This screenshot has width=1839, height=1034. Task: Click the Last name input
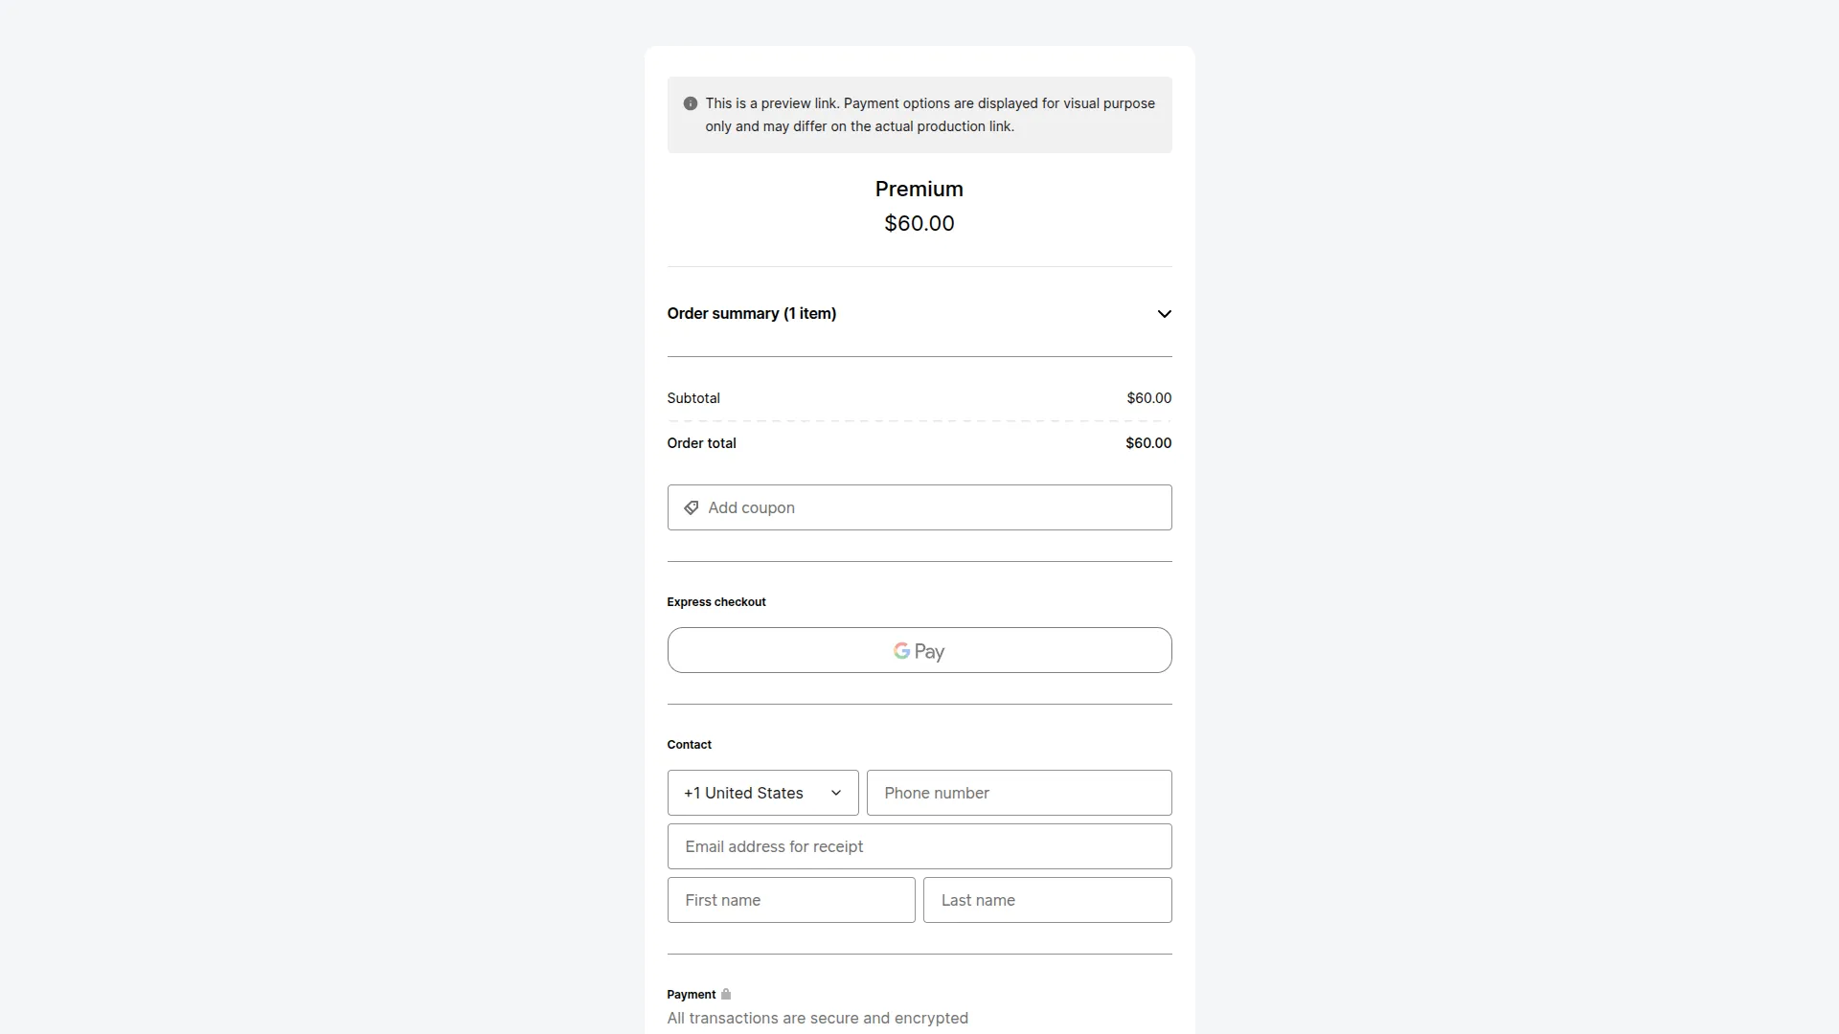(x=1047, y=900)
